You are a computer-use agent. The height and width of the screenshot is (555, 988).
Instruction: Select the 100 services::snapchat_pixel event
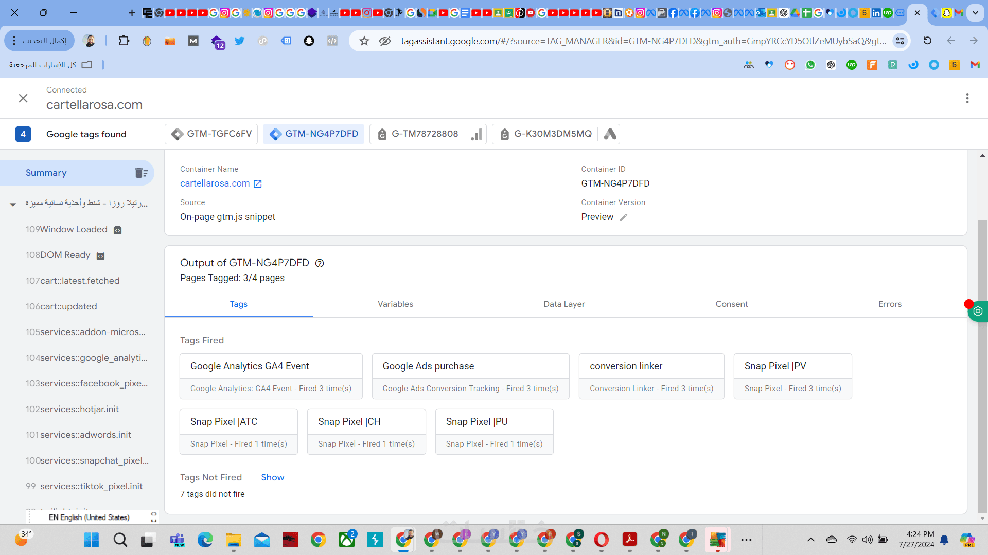(87, 461)
